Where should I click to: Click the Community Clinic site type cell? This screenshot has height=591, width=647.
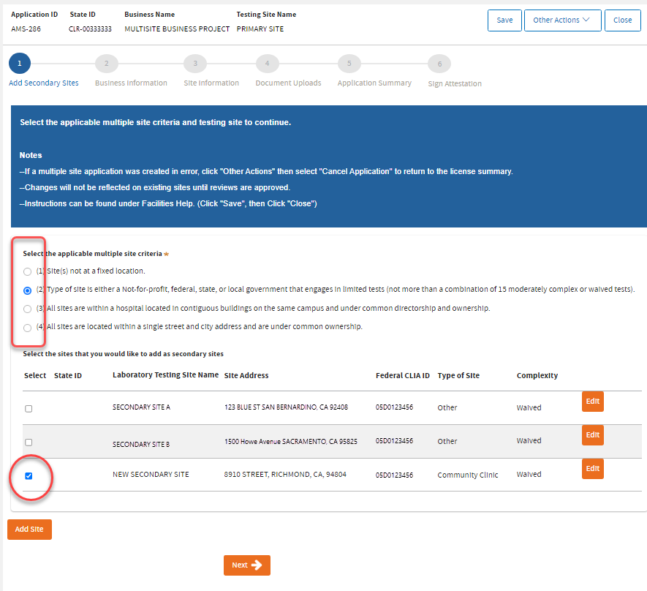(x=467, y=475)
